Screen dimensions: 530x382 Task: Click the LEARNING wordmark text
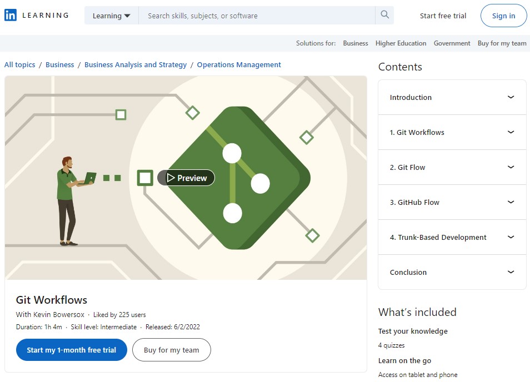tap(46, 15)
